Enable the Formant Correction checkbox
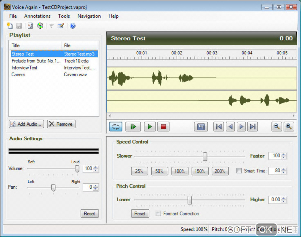Screen dimensions: 301x237 [x=158, y=213]
